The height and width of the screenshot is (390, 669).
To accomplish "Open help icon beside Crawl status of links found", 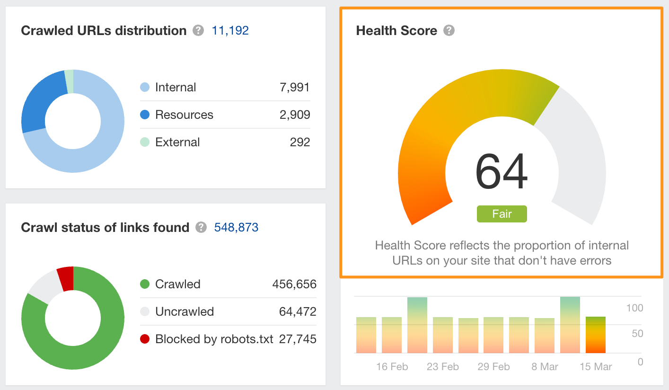I will point(201,228).
